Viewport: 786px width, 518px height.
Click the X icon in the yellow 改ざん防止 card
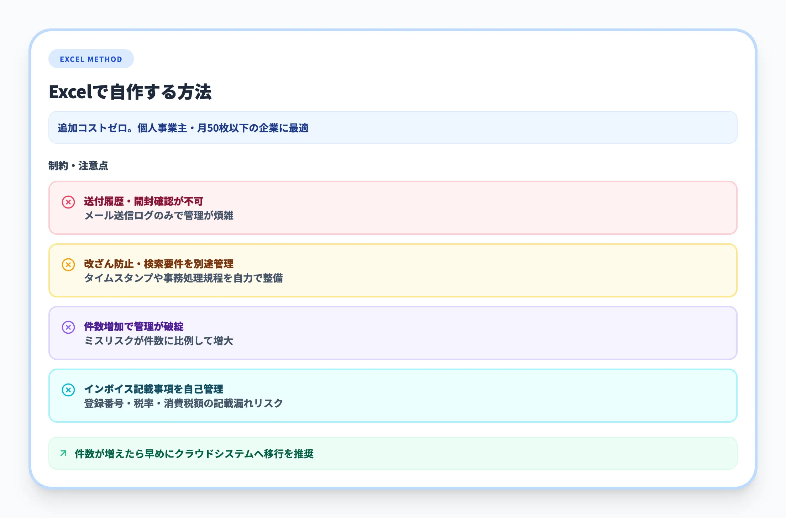(68, 265)
